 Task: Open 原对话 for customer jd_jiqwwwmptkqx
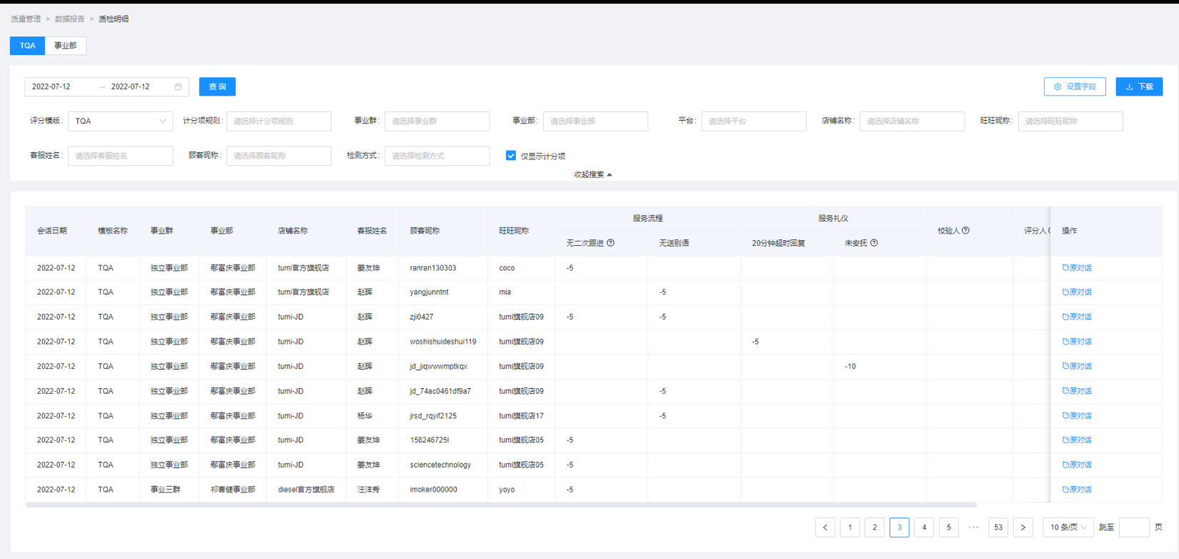coord(1077,366)
